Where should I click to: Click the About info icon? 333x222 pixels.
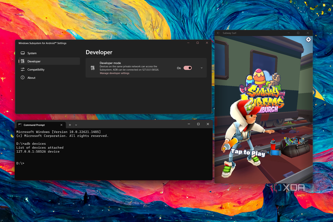coord(23,78)
